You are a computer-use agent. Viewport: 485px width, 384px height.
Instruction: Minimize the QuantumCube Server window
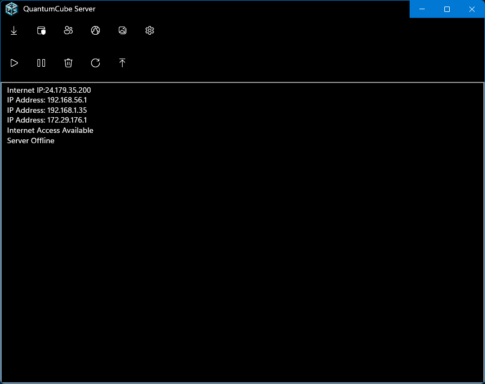(x=422, y=9)
